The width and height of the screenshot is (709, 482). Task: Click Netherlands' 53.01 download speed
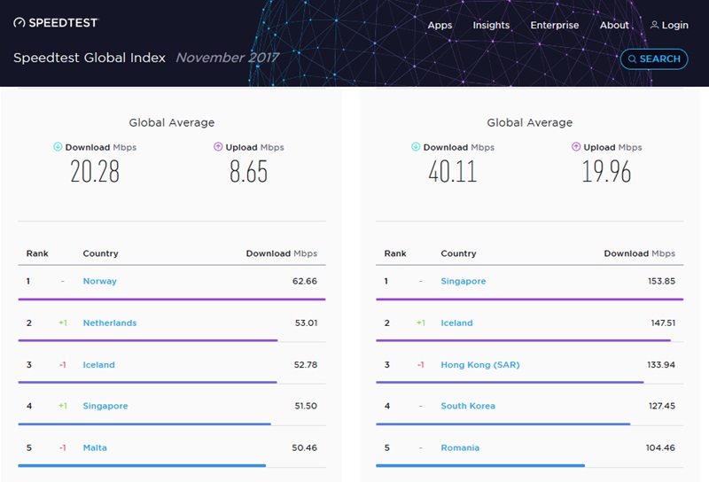click(x=306, y=323)
